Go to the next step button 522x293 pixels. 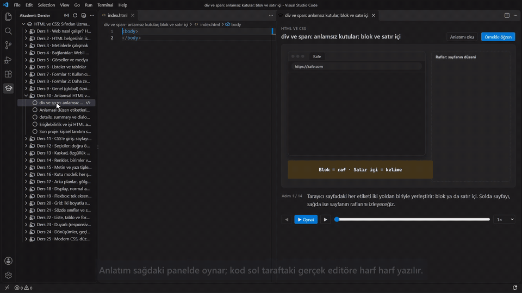(325, 220)
